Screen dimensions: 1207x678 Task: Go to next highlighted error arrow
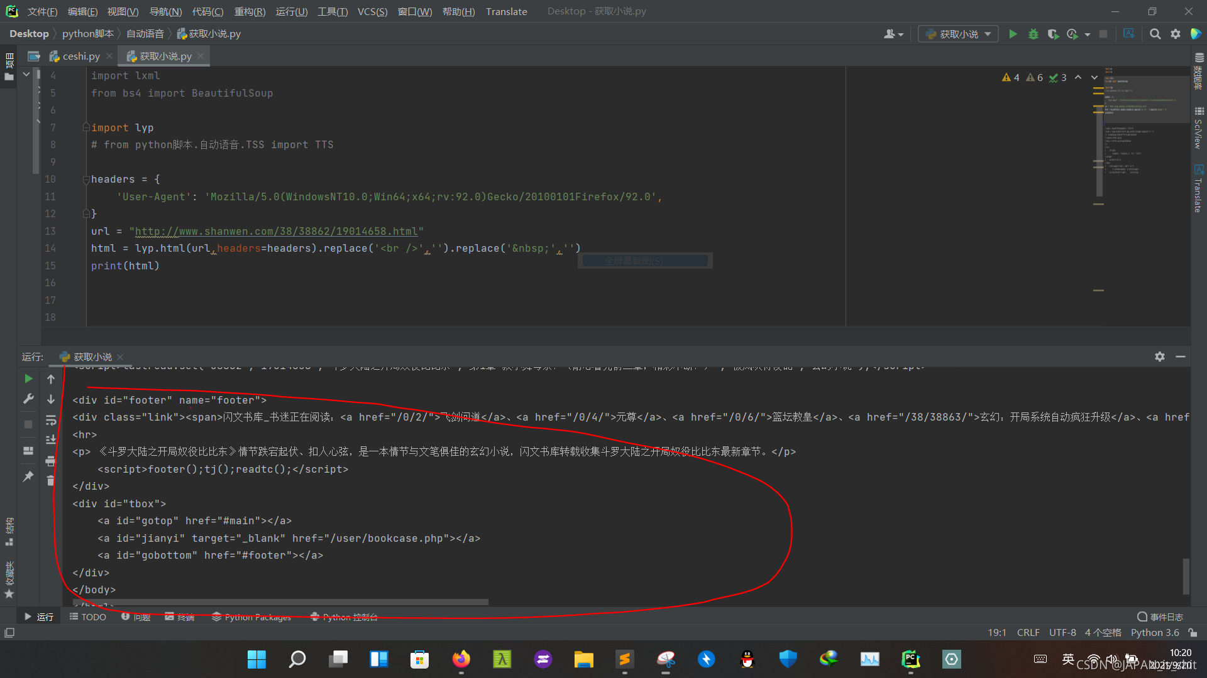click(1094, 77)
